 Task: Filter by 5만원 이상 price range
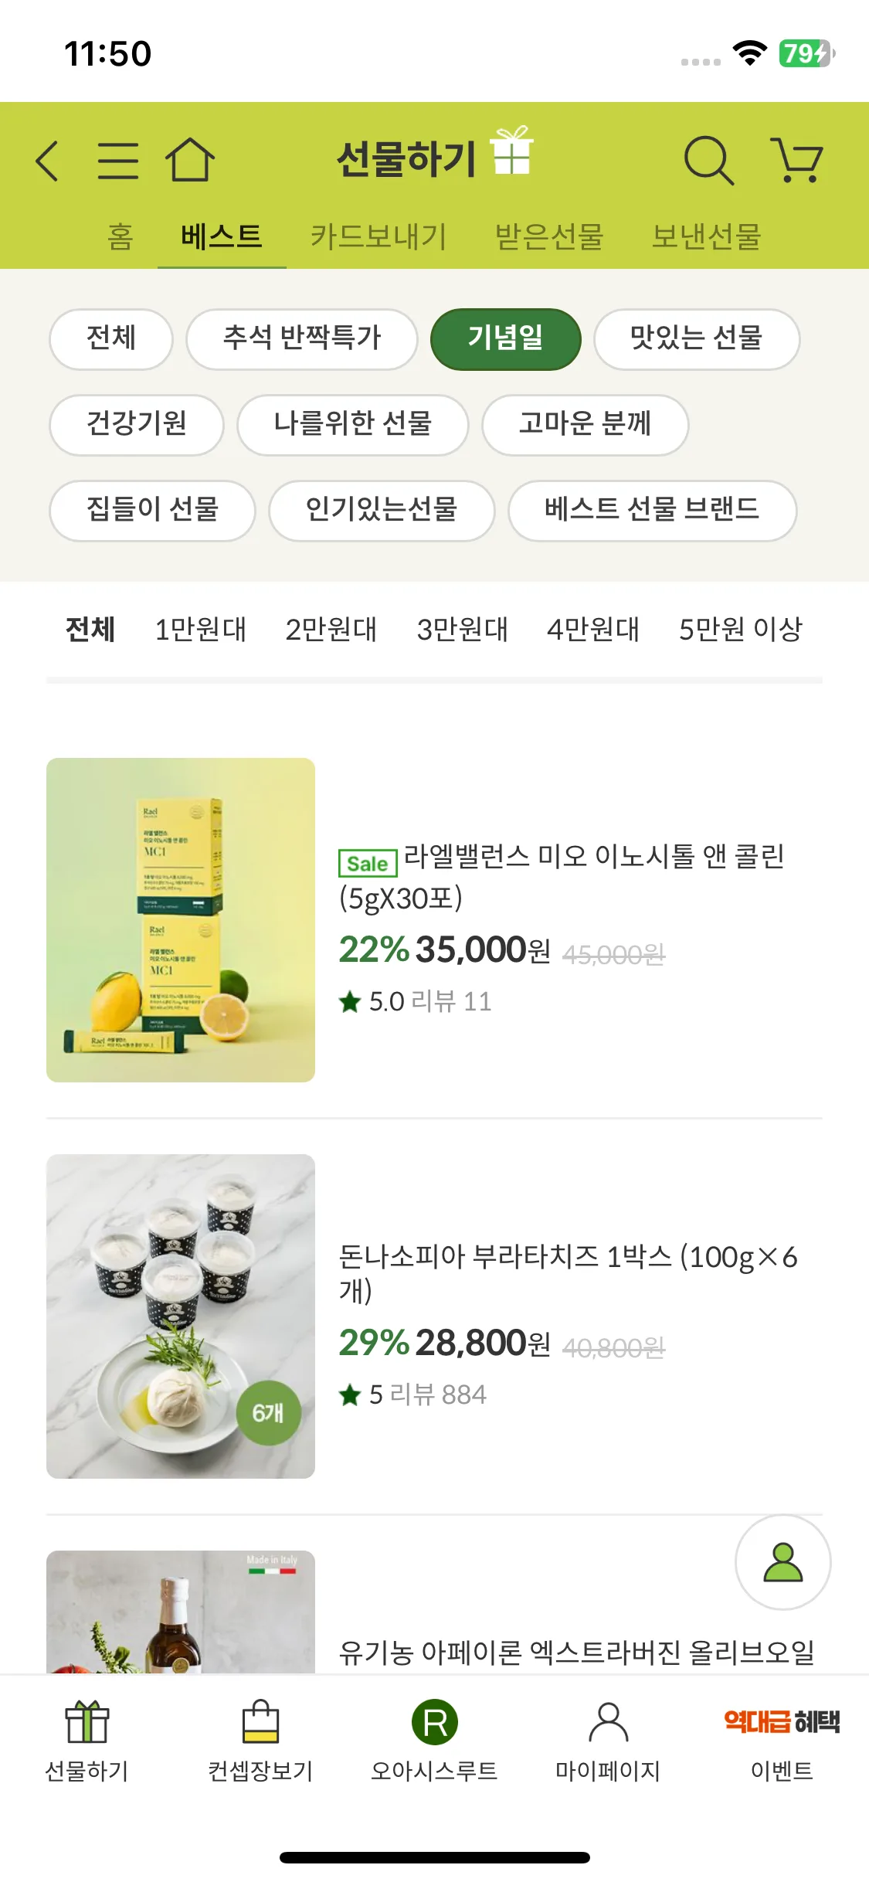[740, 630]
